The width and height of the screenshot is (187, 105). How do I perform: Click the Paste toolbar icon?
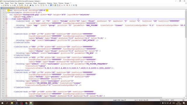(x=22, y=5)
